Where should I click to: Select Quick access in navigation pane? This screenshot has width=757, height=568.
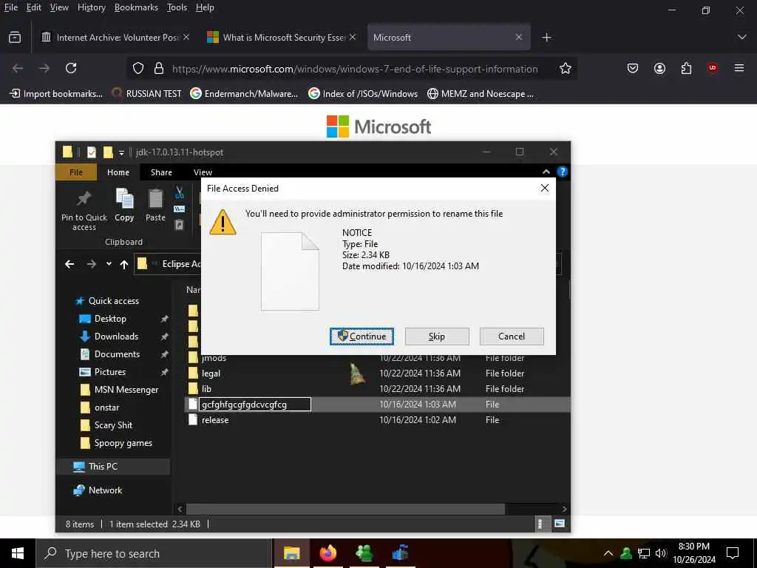pyautogui.click(x=113, y=301)
